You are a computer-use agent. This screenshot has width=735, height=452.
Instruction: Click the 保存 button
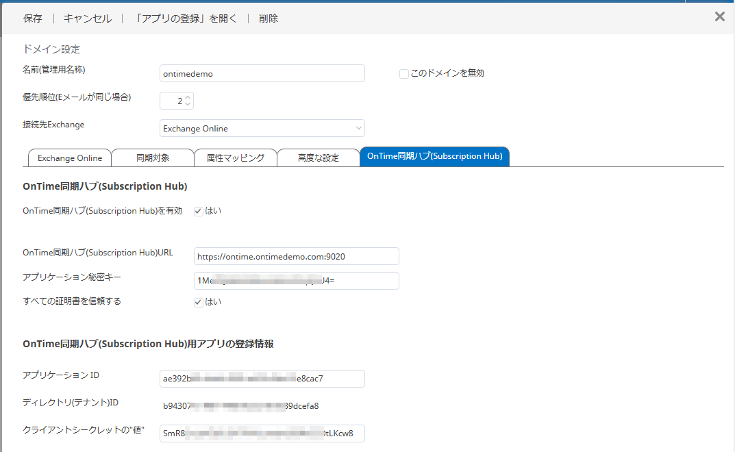33,18
